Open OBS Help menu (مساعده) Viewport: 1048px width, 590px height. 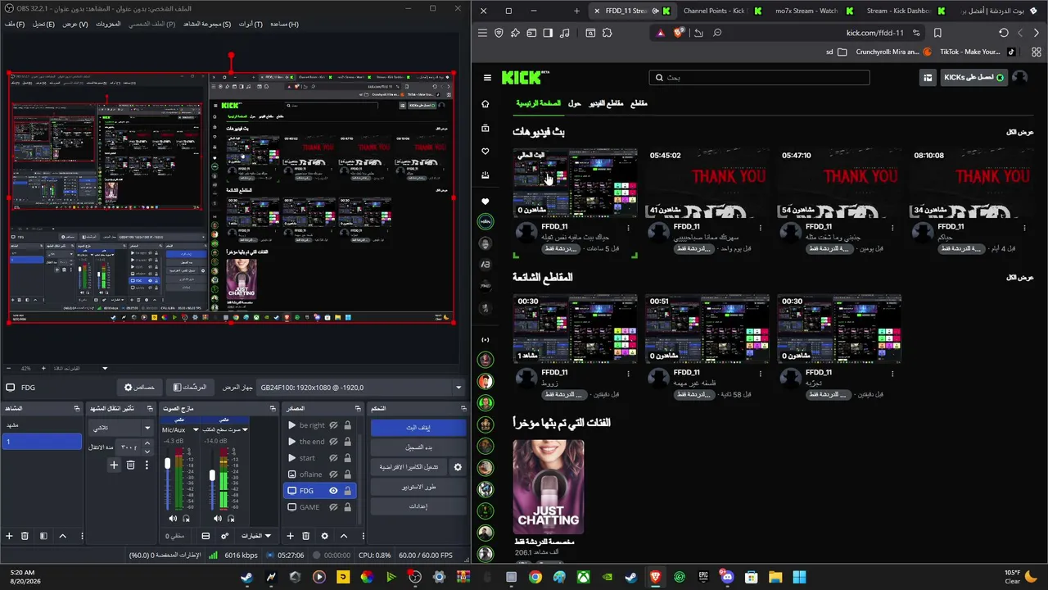tap(284, 24)
